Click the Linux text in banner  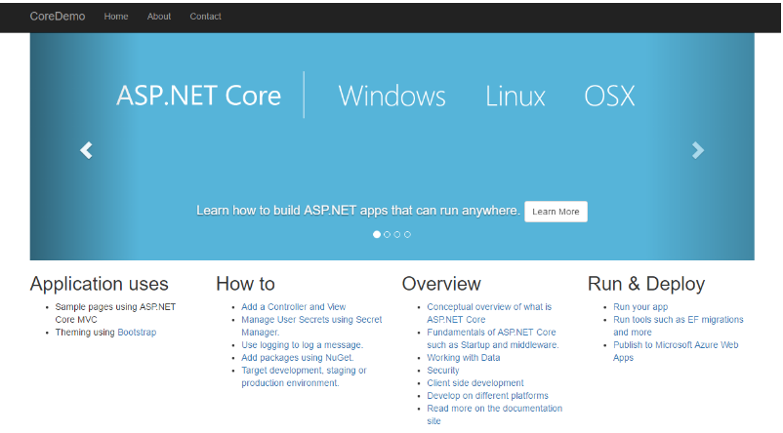click(x=515, y=96)
